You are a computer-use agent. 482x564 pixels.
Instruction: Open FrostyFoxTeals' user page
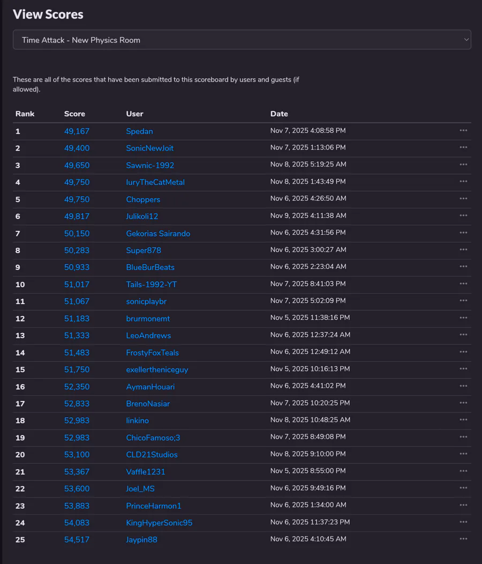point(152,353)
